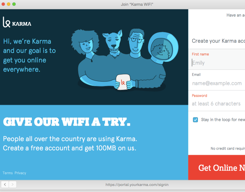Viewport: 245px width, 192px height.
Task: Open the Terms link
Action: (x=8, y=173)
